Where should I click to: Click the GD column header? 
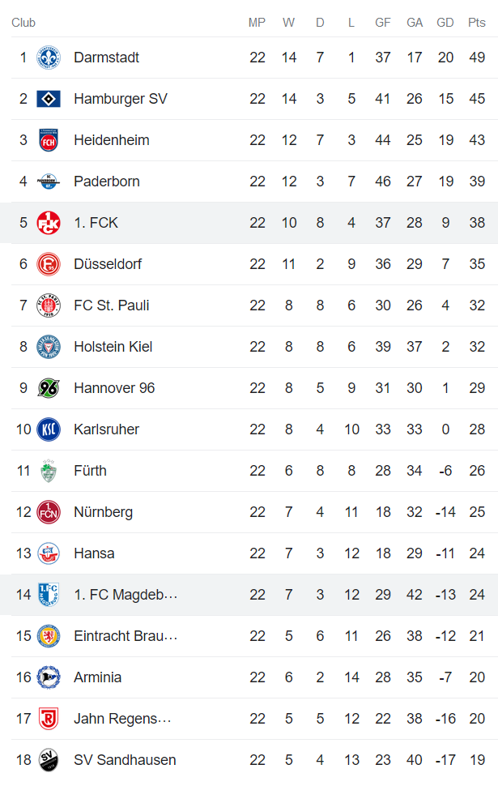coord(445,23)
